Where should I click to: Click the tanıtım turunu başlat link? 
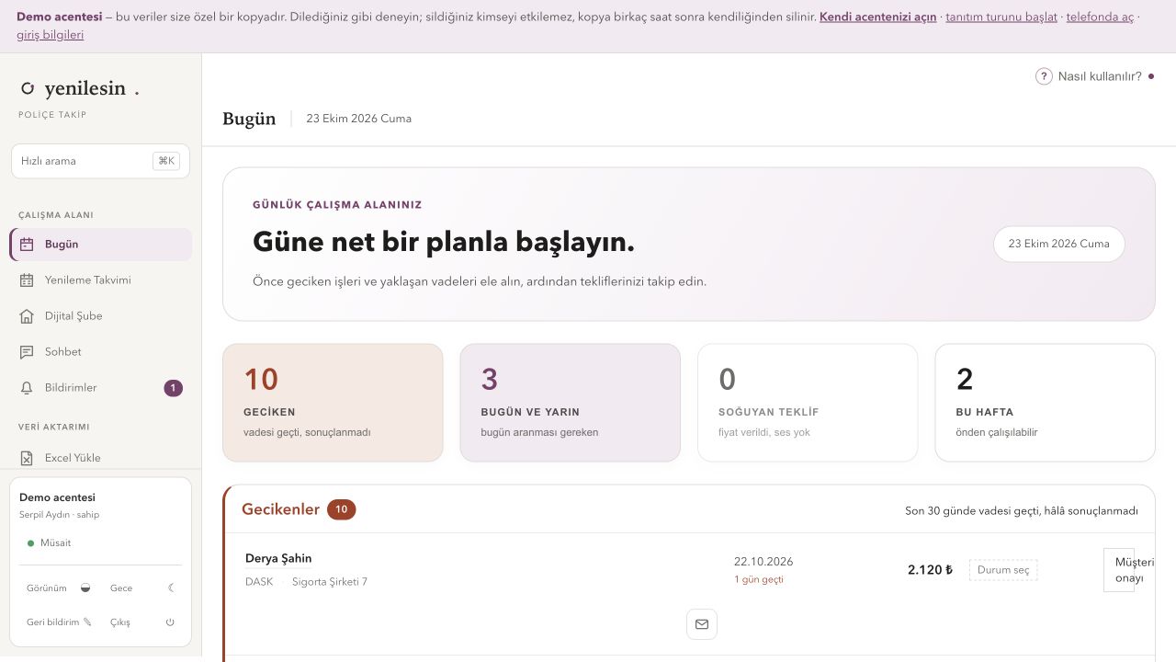[x=1001, y=17]
